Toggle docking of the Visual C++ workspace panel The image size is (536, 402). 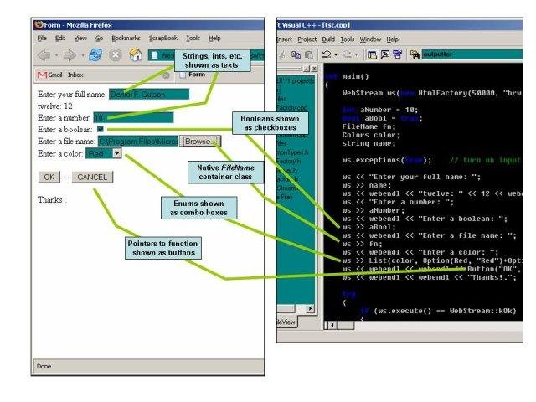pyautogui.click(x=307, y=69)
